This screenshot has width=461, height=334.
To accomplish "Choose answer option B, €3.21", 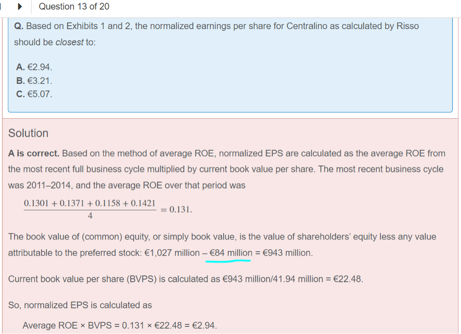I will click(34, 81).
